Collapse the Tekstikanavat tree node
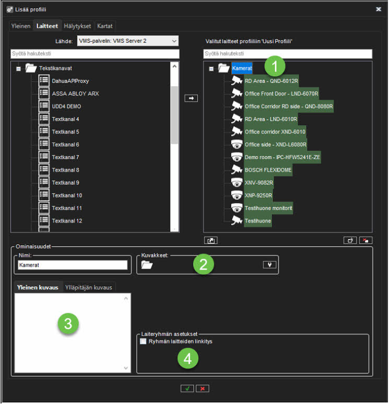This screenshot has height=404, width=389. pos(18,68)
